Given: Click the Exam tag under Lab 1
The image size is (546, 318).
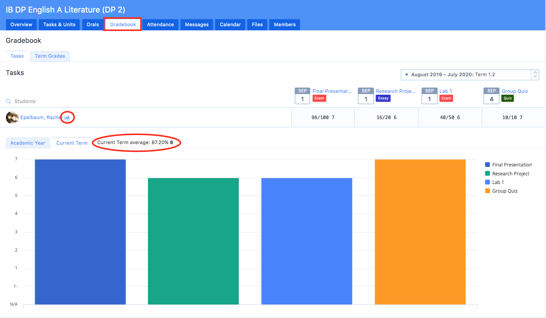Looking at the screenshot, I should pos(446,98).
